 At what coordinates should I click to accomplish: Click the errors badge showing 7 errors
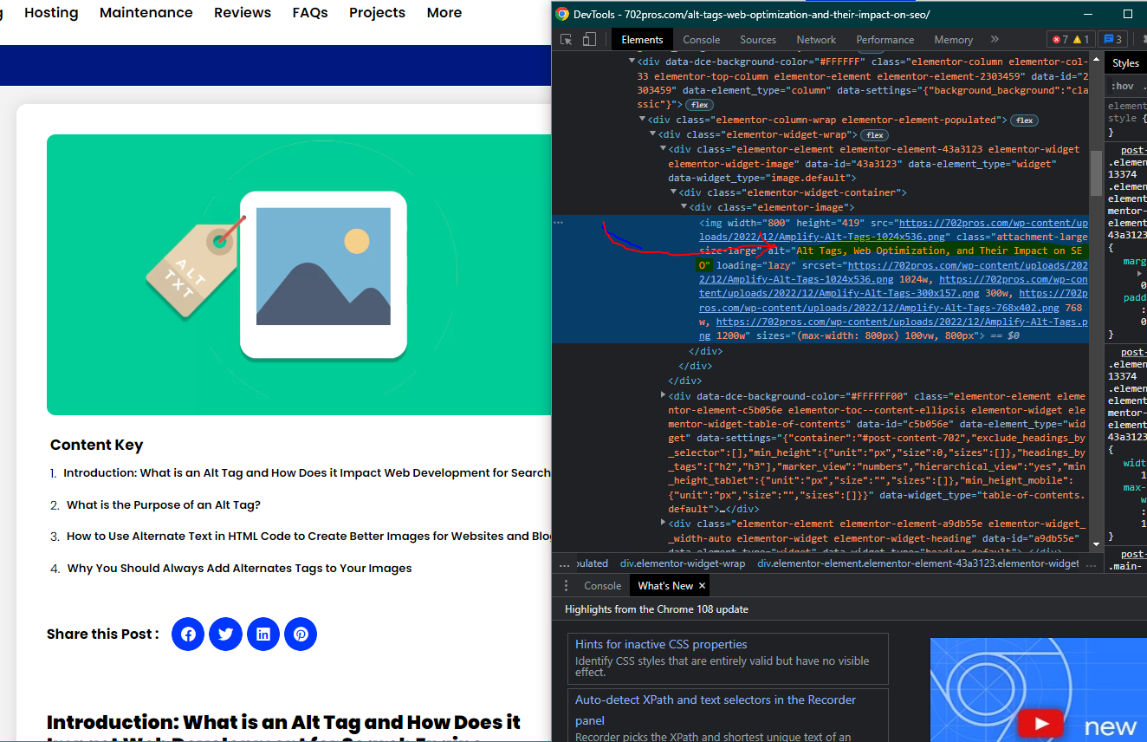pos(1060,39)
